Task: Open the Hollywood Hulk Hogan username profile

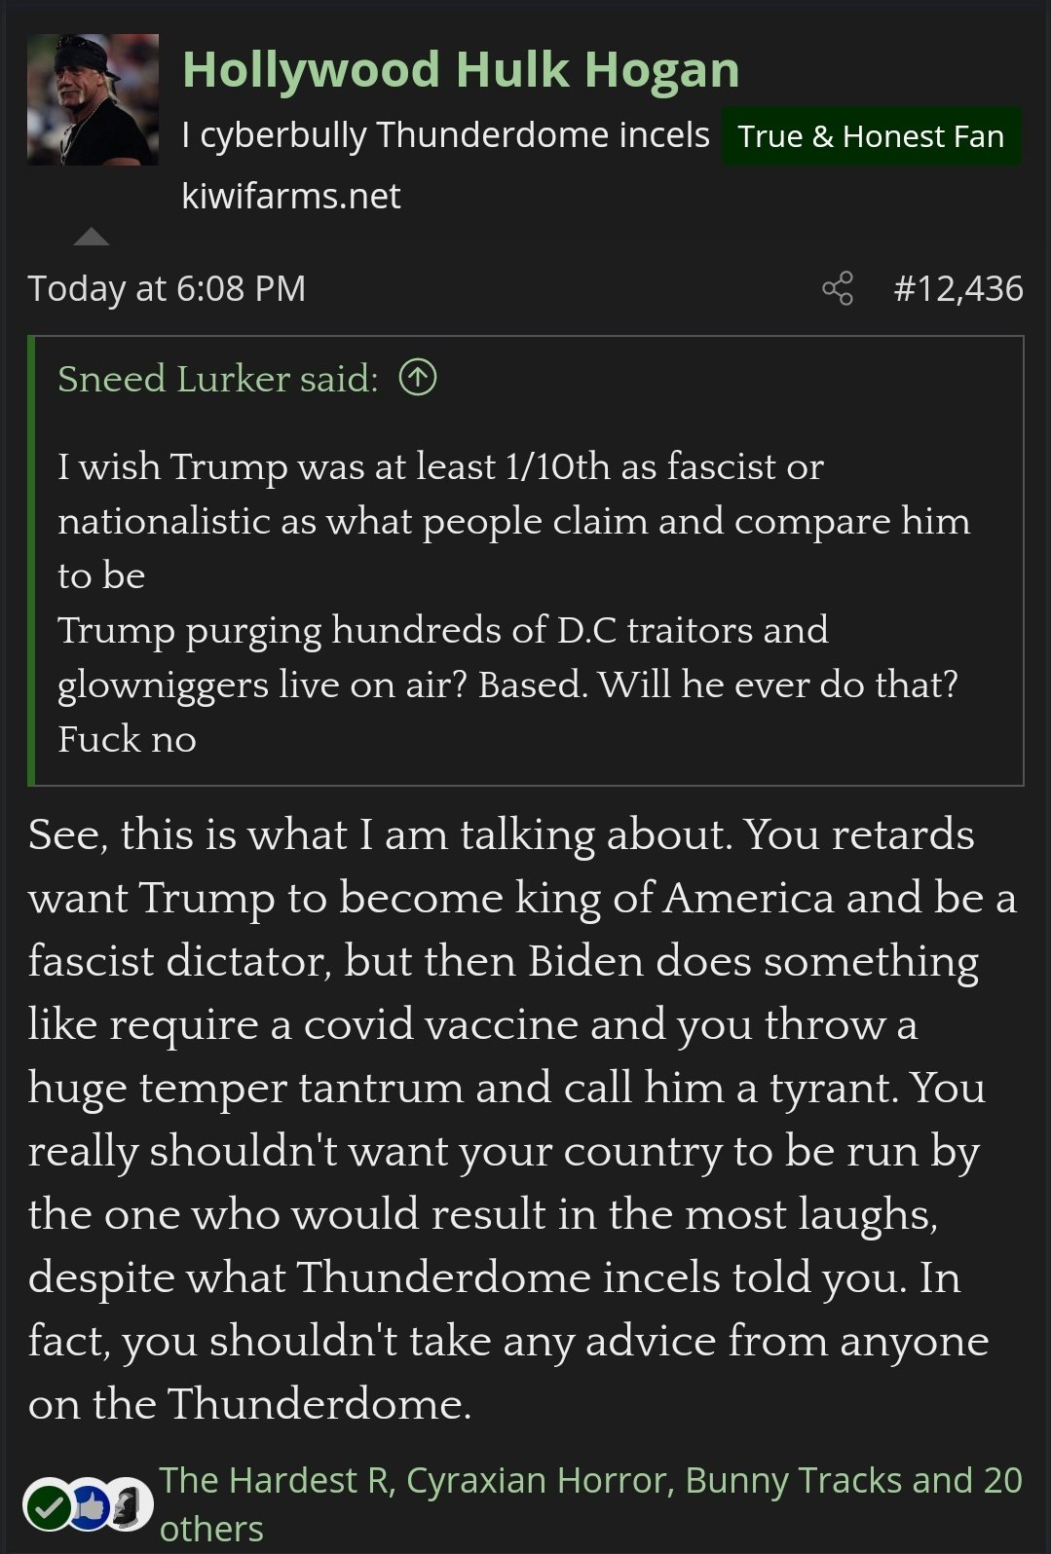Action: point(461,70)
